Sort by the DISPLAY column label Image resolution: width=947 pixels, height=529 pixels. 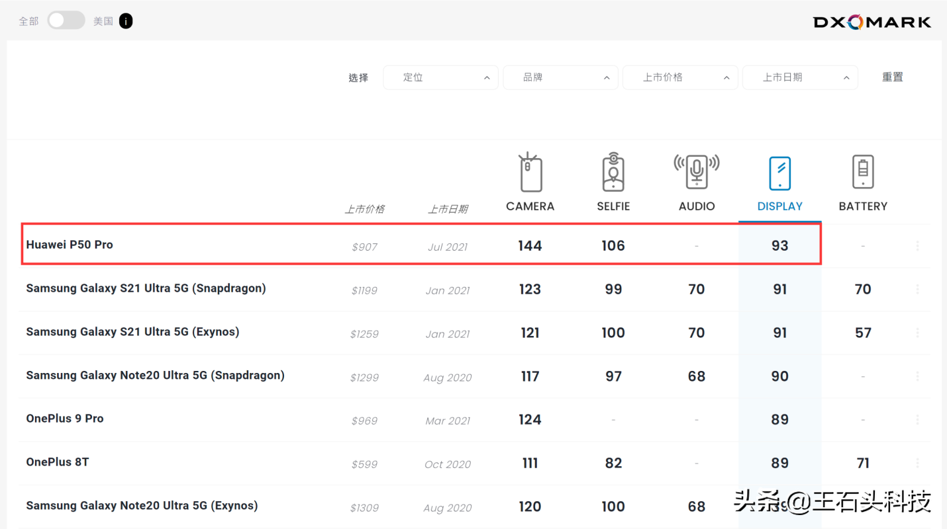780,206
